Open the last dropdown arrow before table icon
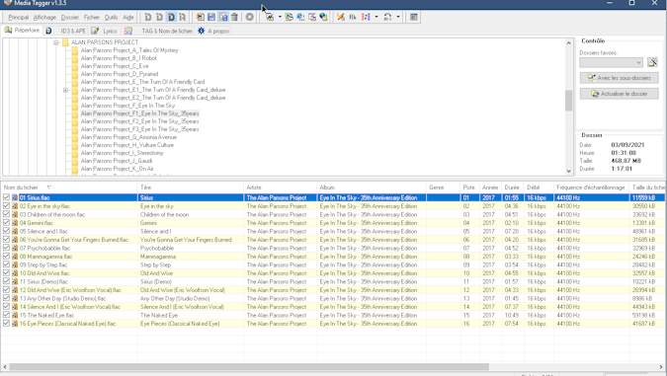Image resolution: width=667 pixels, height=376 pixels. point(398,17)
